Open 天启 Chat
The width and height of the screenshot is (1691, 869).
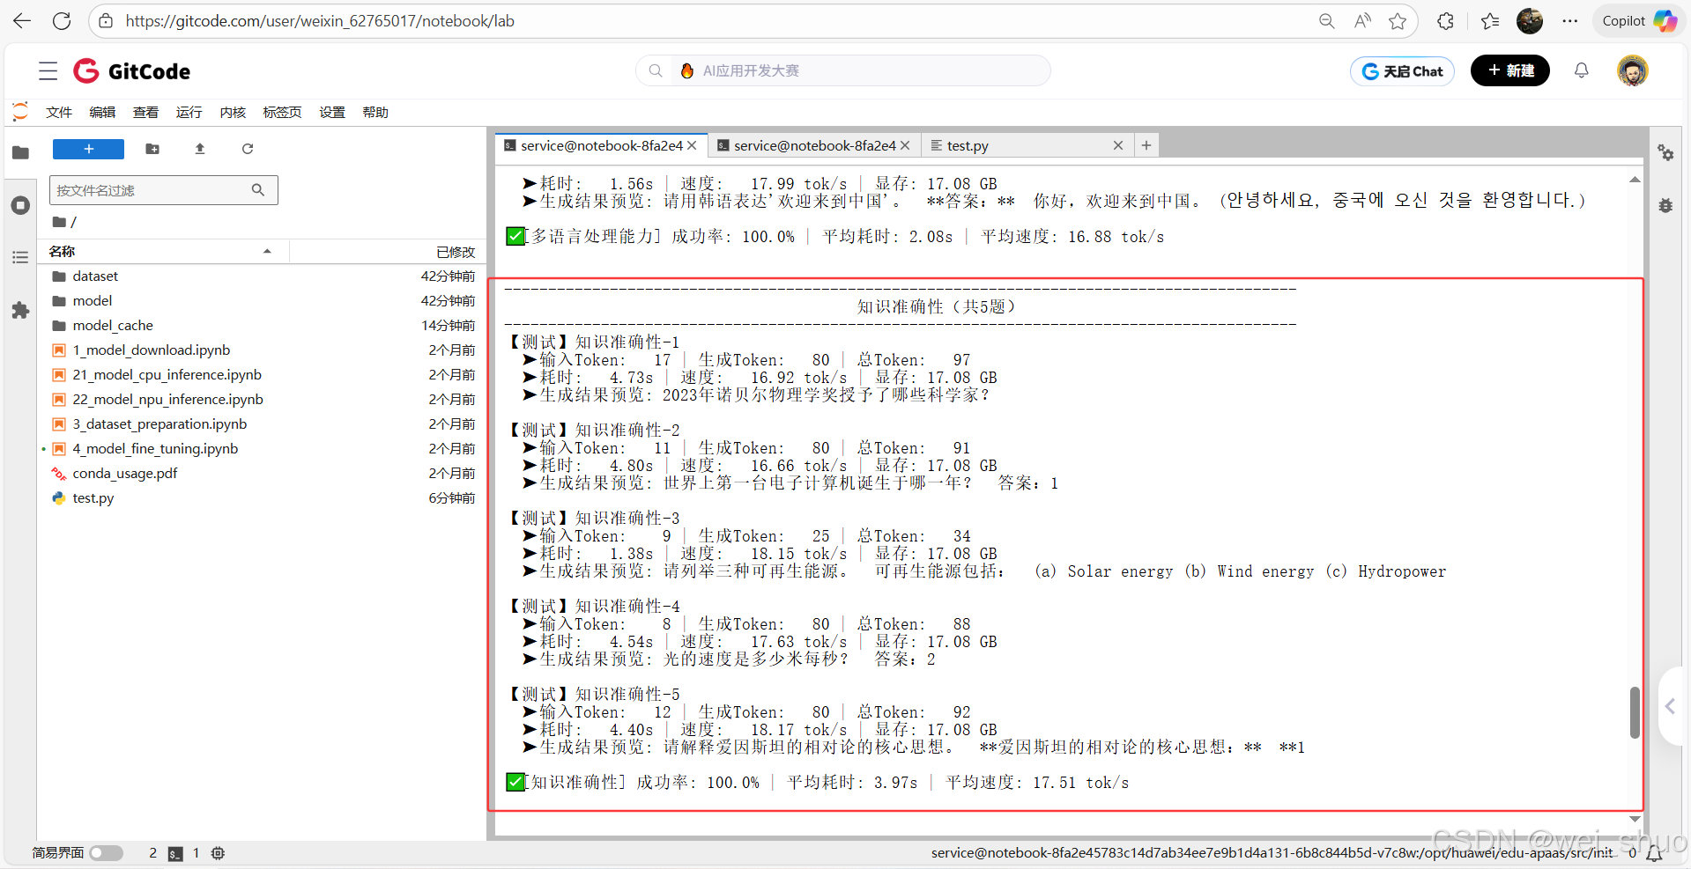pos(1402,71)
